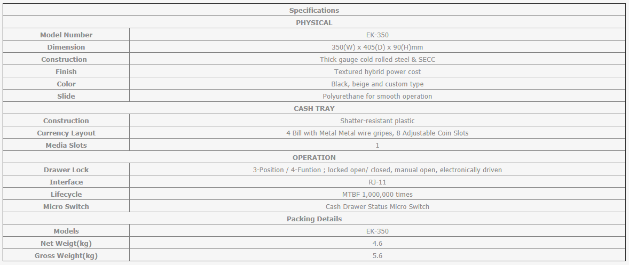Click the Model Number label cell
Screen dimensions: 629x265
coord(66,35)
